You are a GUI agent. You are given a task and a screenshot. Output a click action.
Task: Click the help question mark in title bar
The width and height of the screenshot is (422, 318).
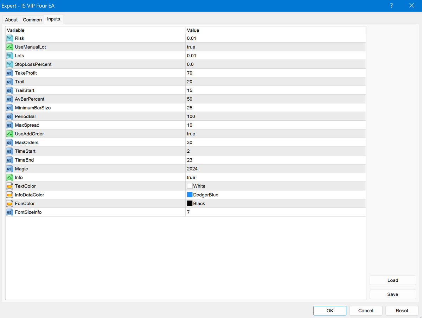pyautogui.click(x=391, y=6)
